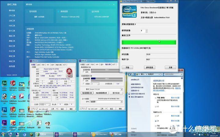Tick the single-thread 参考 checkbox in CPU-Z
Image resolution: width=220 pixels, height=137 pixels.
coord(84,72)
